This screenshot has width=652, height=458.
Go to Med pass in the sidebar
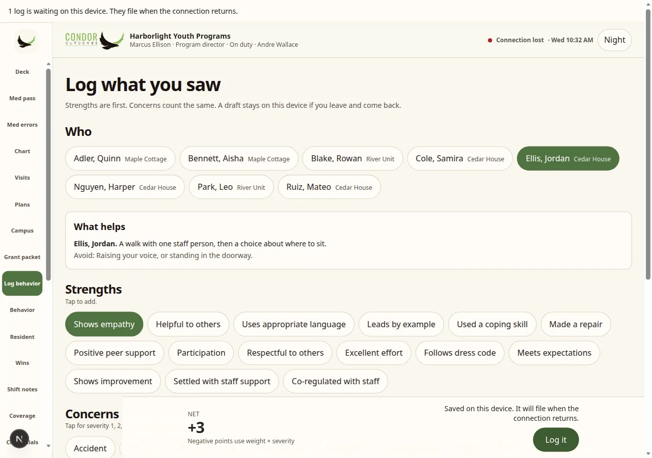tap(22, 98)
